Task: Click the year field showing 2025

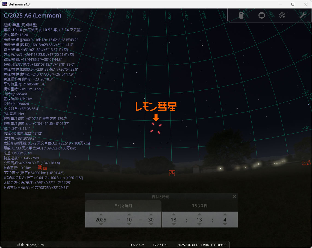Action: (101, 220)
